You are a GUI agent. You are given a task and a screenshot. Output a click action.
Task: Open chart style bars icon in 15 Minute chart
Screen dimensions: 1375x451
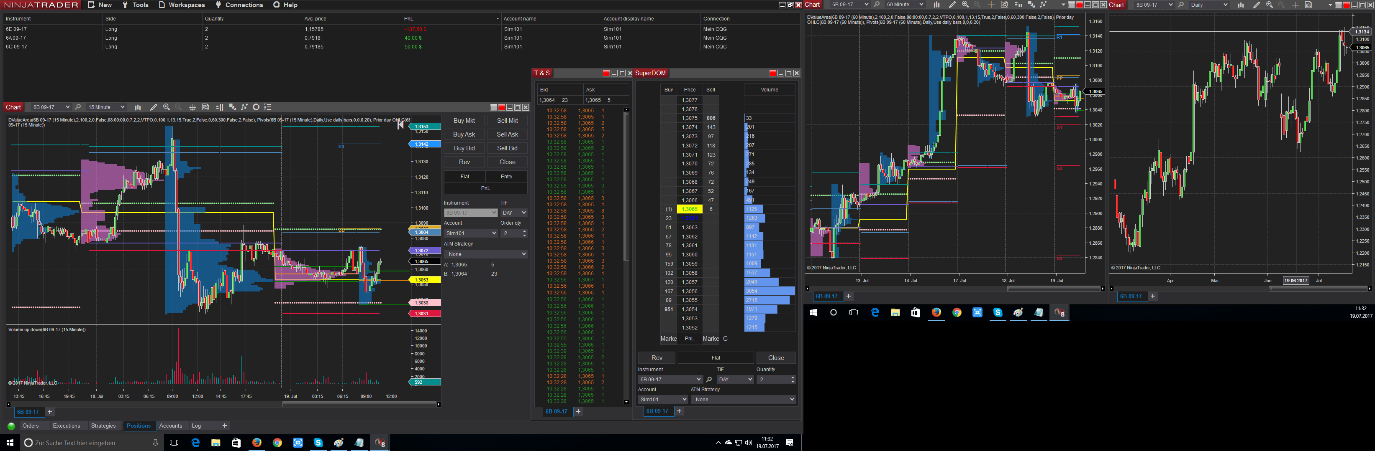[x=138, y=107]
